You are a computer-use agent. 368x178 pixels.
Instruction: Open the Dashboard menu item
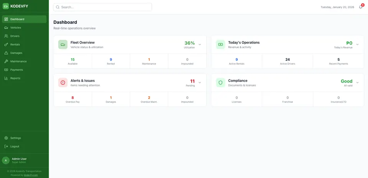point(24,19)
